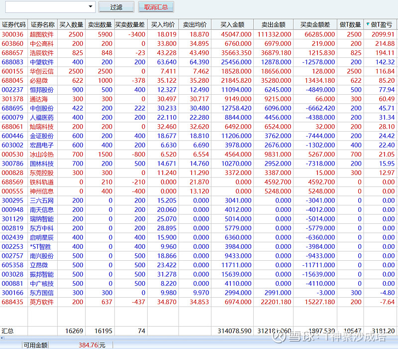Viewport: 398px width, 349px height.
Task: Click the amount difference -12578.000
Action: click(318, 62)
